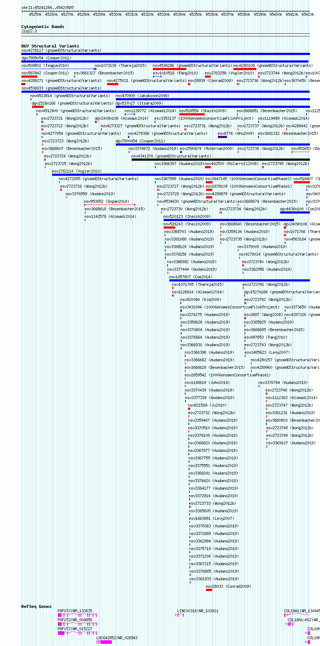Screen dimensions: 320x646
Task: Click the nsv821569 (Ju2010) label
Action: [x=207, y=405]
